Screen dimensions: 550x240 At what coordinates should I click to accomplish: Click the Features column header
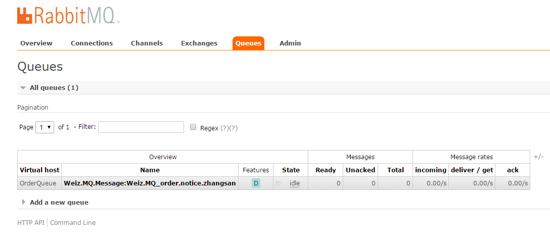point(256,170)
